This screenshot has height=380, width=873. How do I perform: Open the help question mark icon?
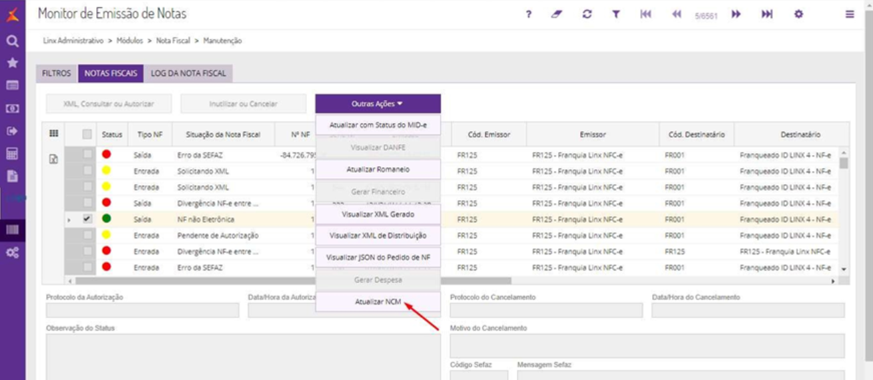tap(529, 14)
